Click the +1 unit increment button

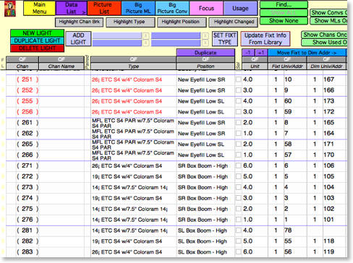tap(261, 53)
